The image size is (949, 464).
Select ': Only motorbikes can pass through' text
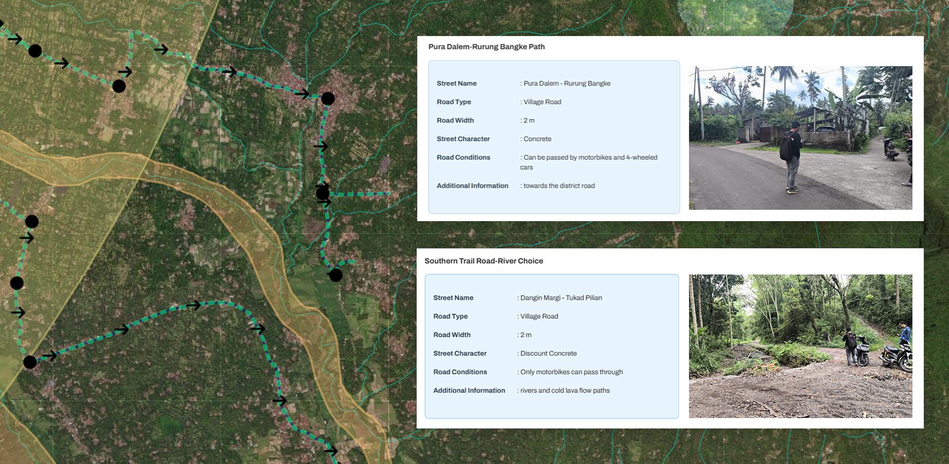point(570,372)
